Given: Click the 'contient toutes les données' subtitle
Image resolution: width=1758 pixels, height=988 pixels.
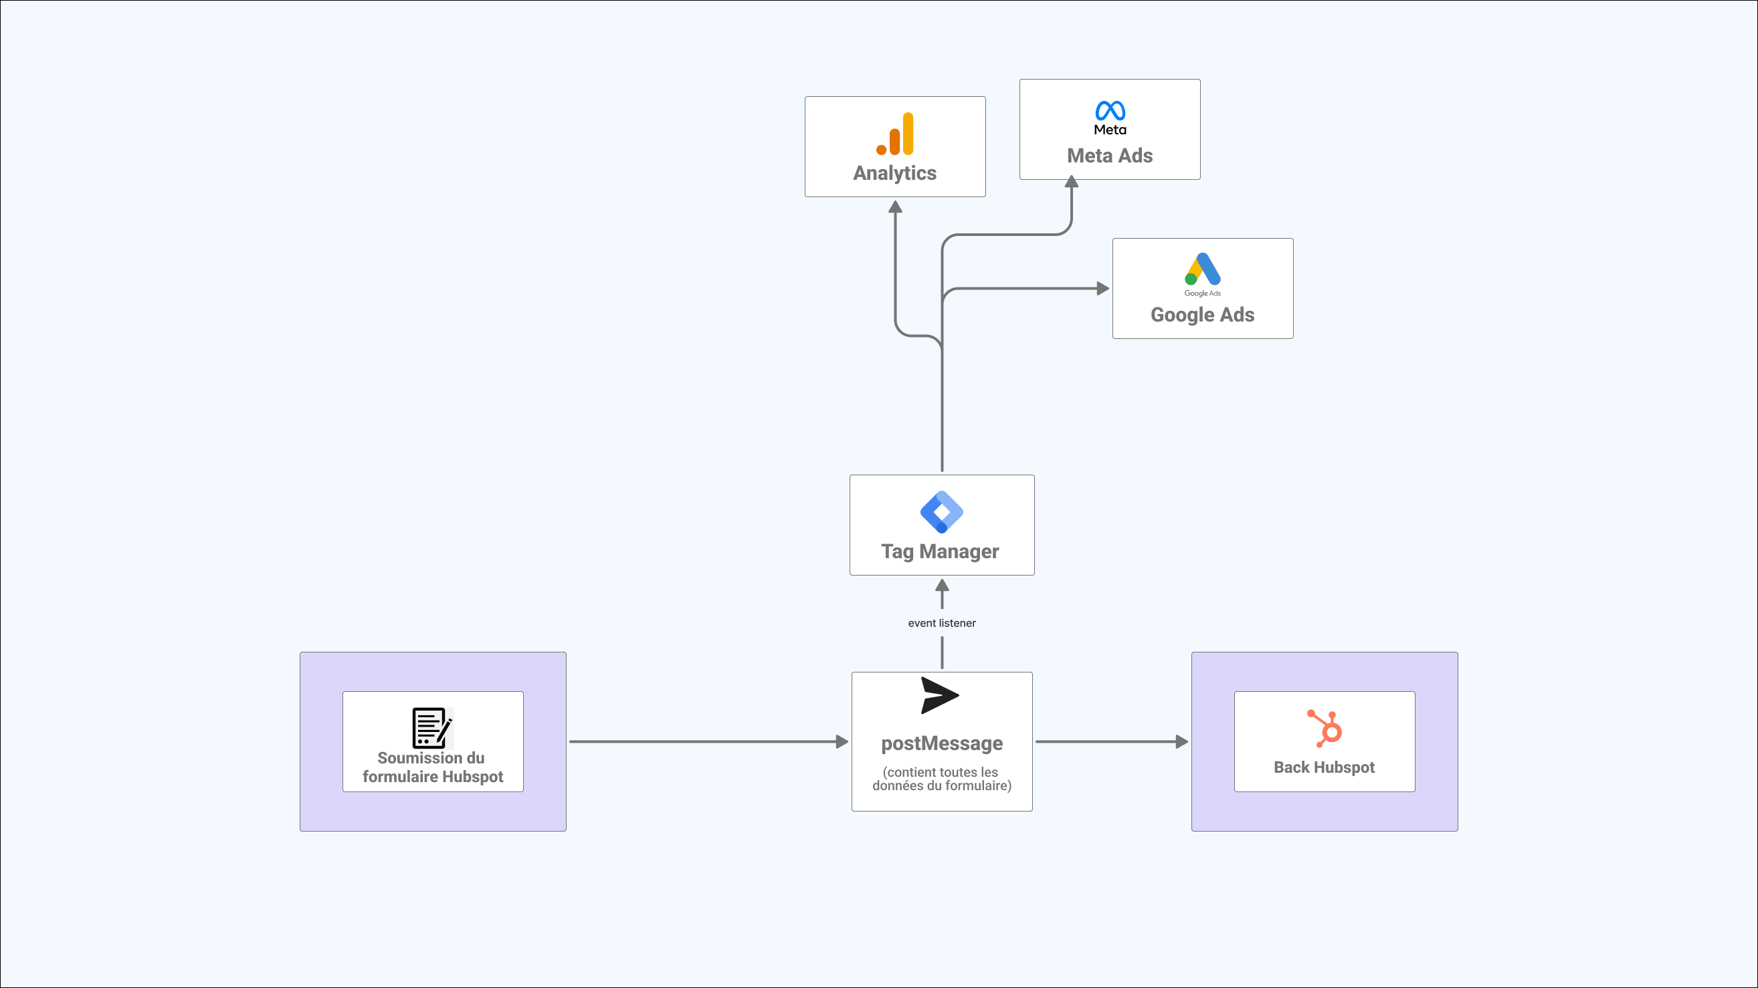Looking at the screenshot, I should point(942,779).
